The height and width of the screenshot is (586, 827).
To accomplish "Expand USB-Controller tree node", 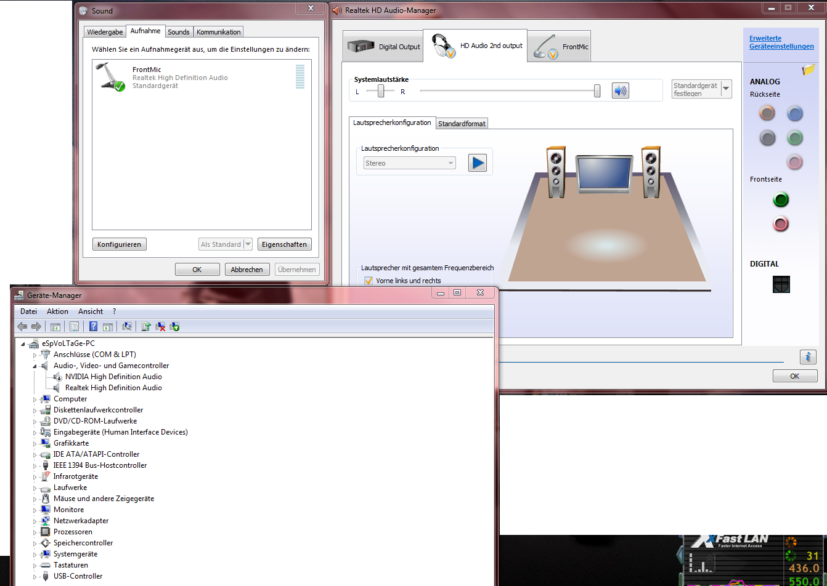I will pyautogui.click(x=35, y=577).
